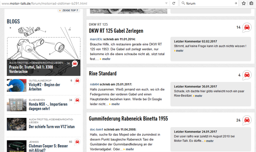
Task: Open the bookmarks list icon beside the star
Action: point(251,3)
